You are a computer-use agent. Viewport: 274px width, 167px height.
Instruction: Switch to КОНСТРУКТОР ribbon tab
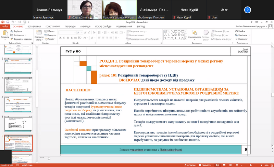53,27
